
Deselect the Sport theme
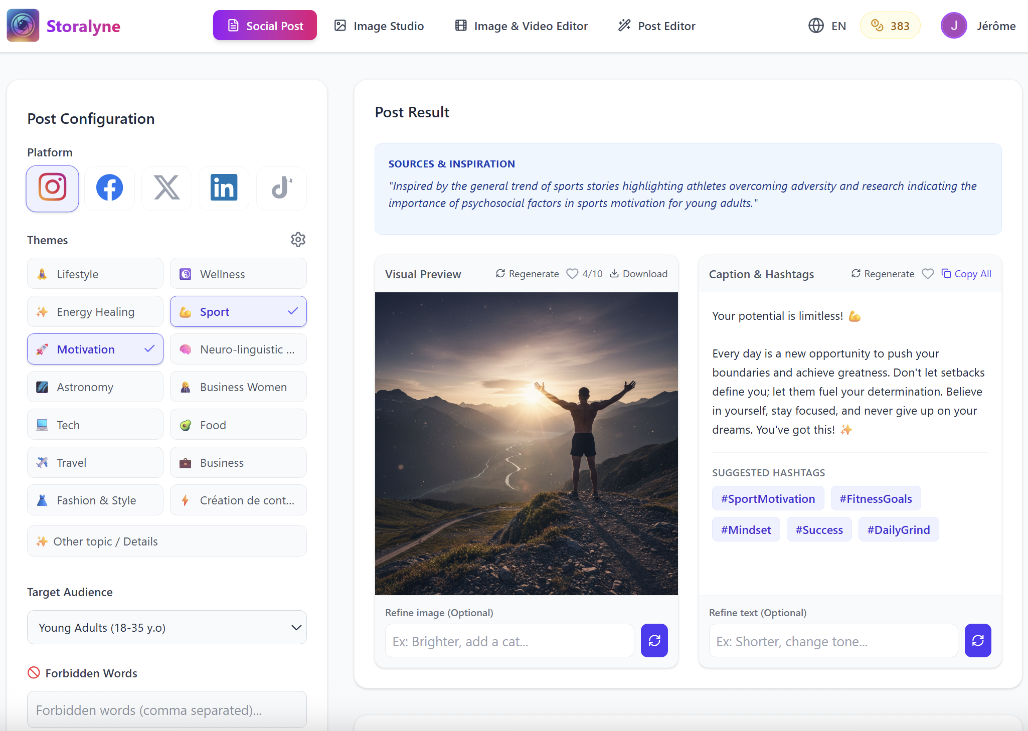coord(238,311)
